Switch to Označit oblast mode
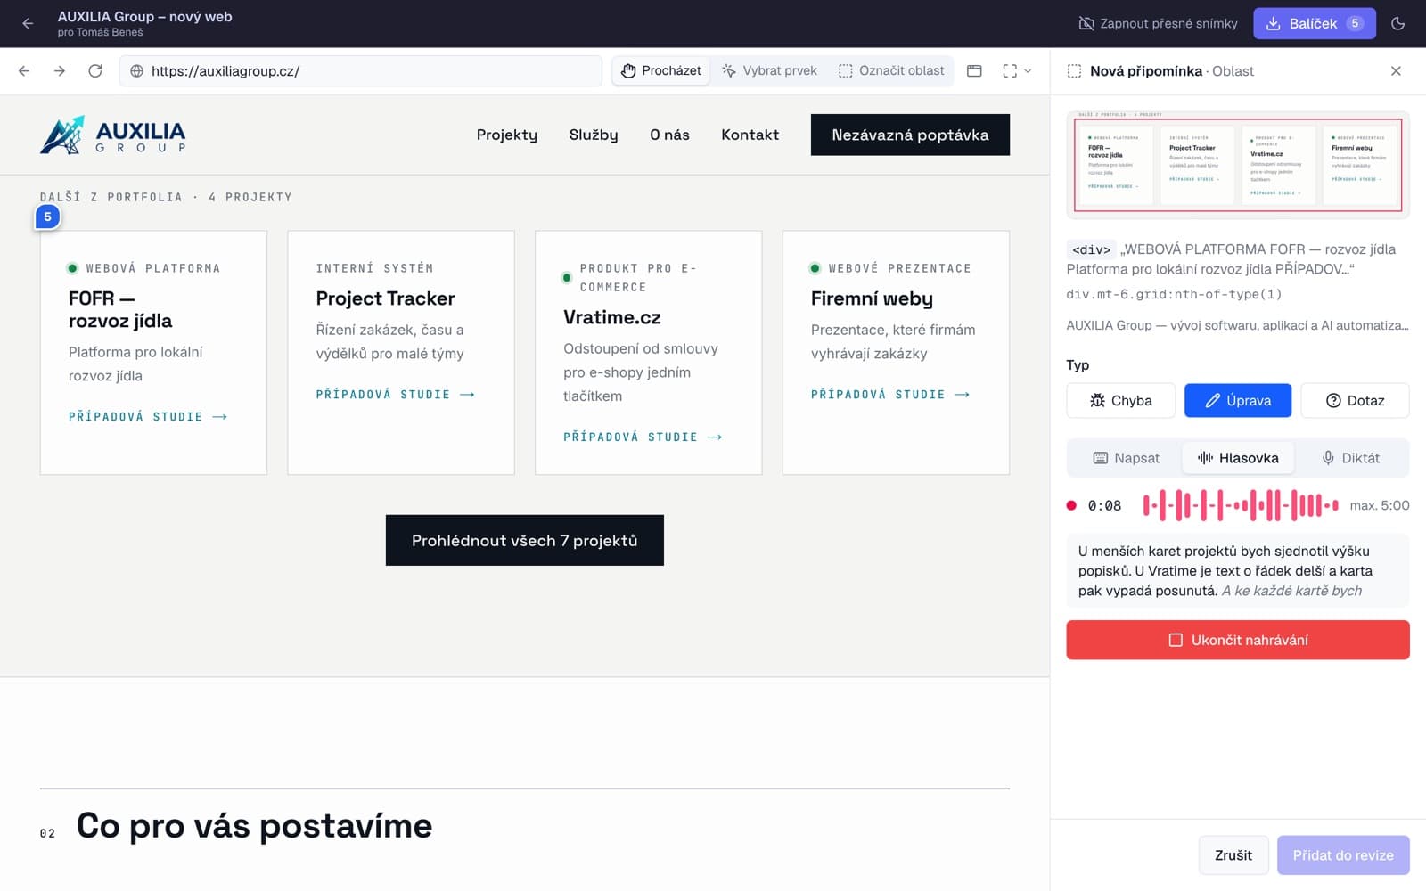Image resolution: width=1426 pixels, height=891 pixels. 891,71
